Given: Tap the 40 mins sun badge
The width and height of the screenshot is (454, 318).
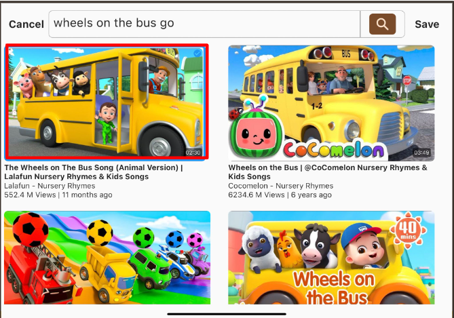Looking at the screenshot, I should point(409,231).
